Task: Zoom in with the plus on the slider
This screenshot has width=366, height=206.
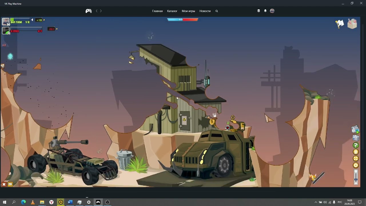Action: point(356,171)
